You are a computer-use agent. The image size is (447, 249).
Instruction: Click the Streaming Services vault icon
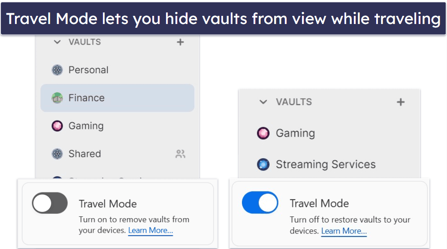coord(263,165)
